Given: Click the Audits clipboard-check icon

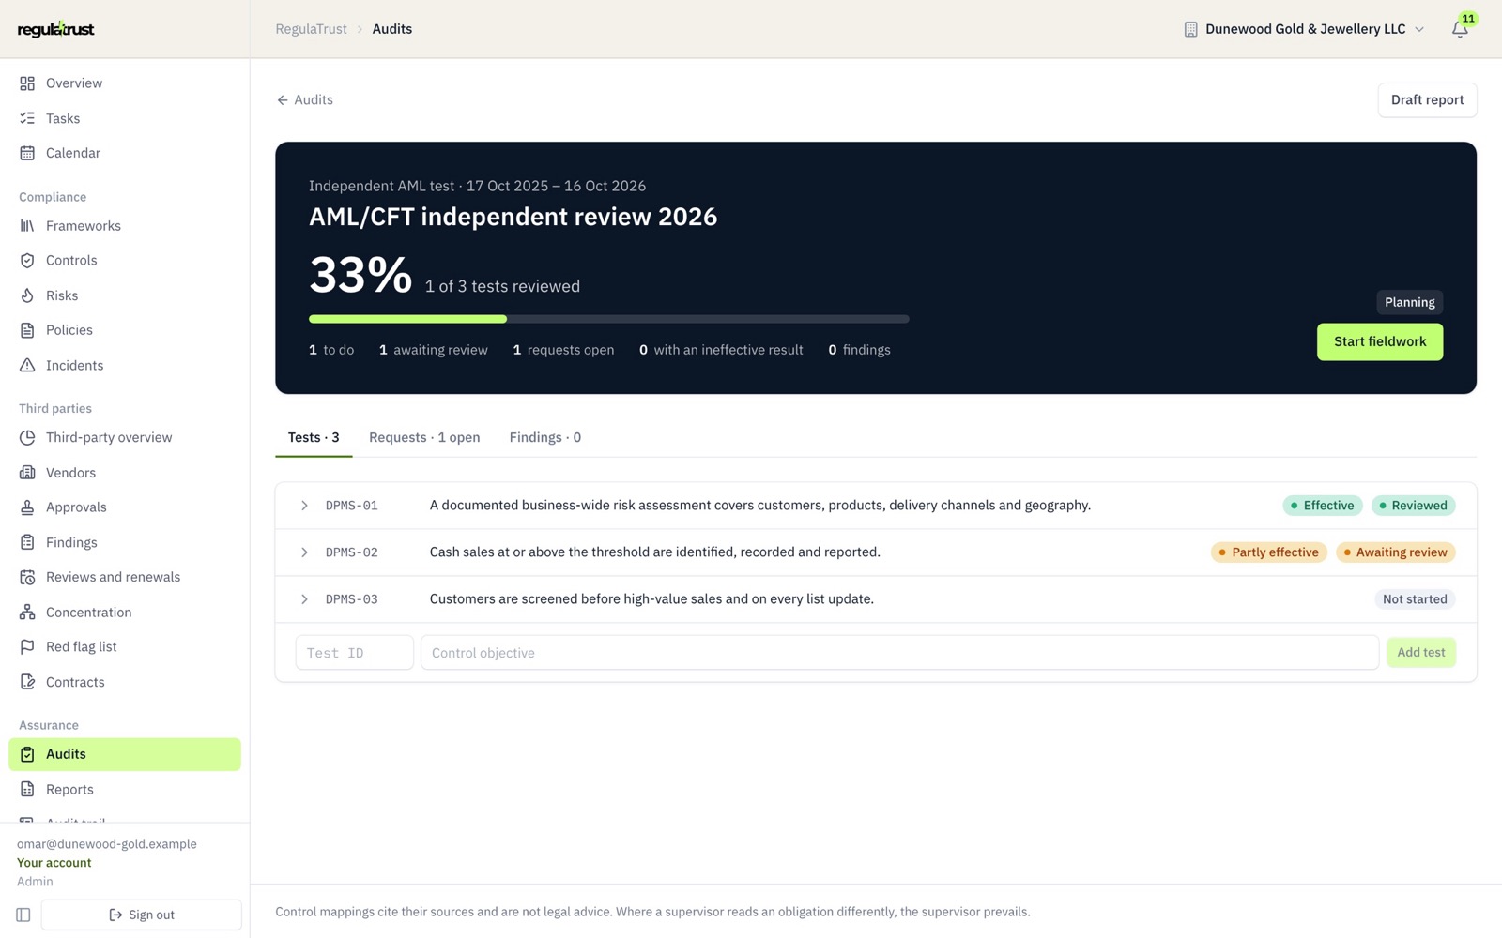Looking at the screenshot, I should coord(27,754).
